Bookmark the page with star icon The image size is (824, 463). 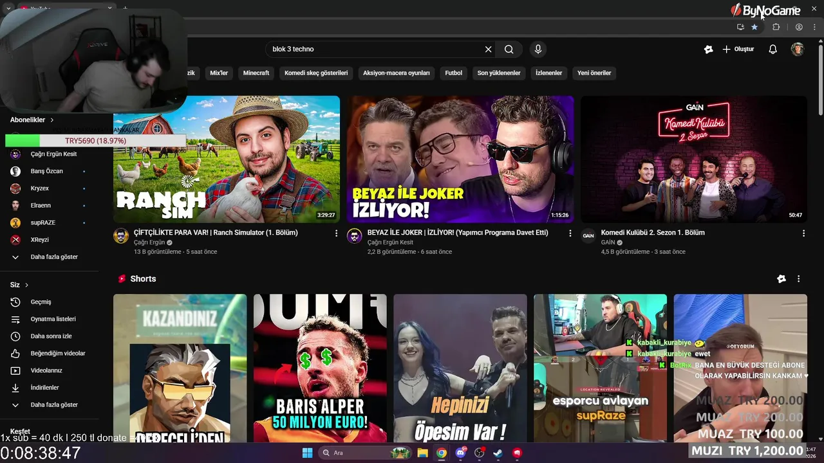click(x=754, y=27)
